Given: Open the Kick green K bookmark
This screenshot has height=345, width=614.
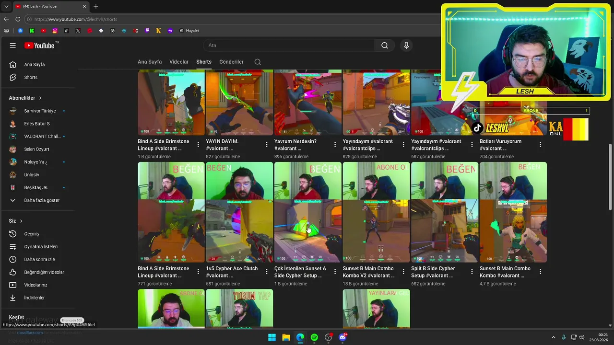Looking at the screenshot, I should click(x=32, y=31).
